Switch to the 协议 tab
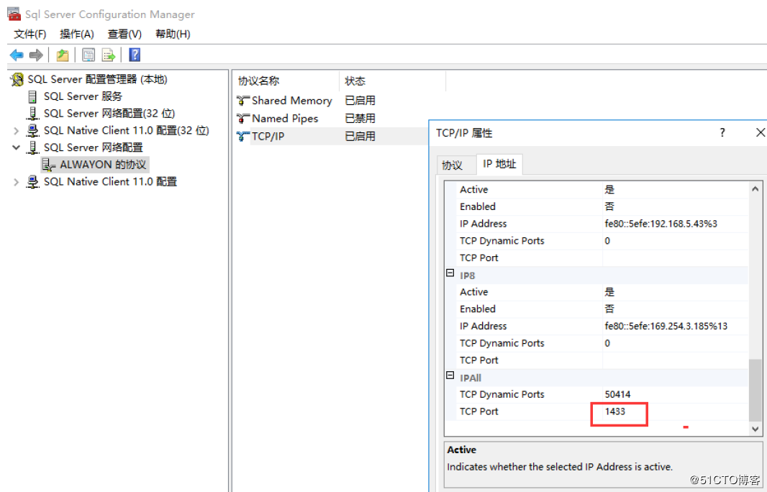The image size is (767, 492). 453,165
